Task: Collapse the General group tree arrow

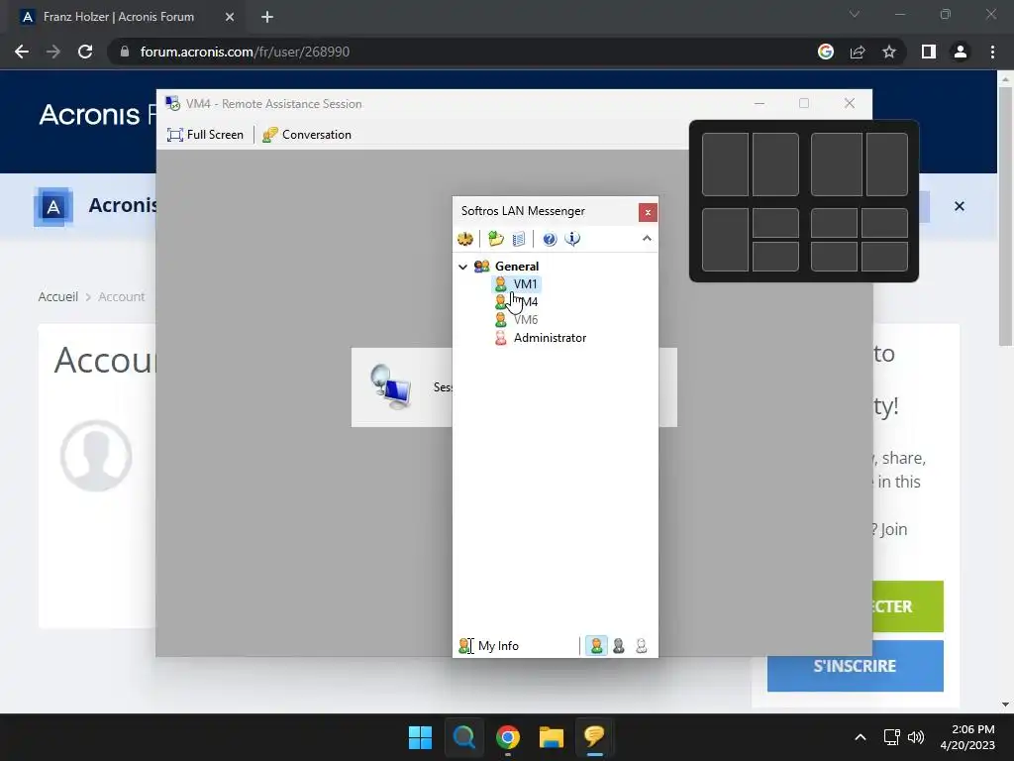Action: click(463, 266)
